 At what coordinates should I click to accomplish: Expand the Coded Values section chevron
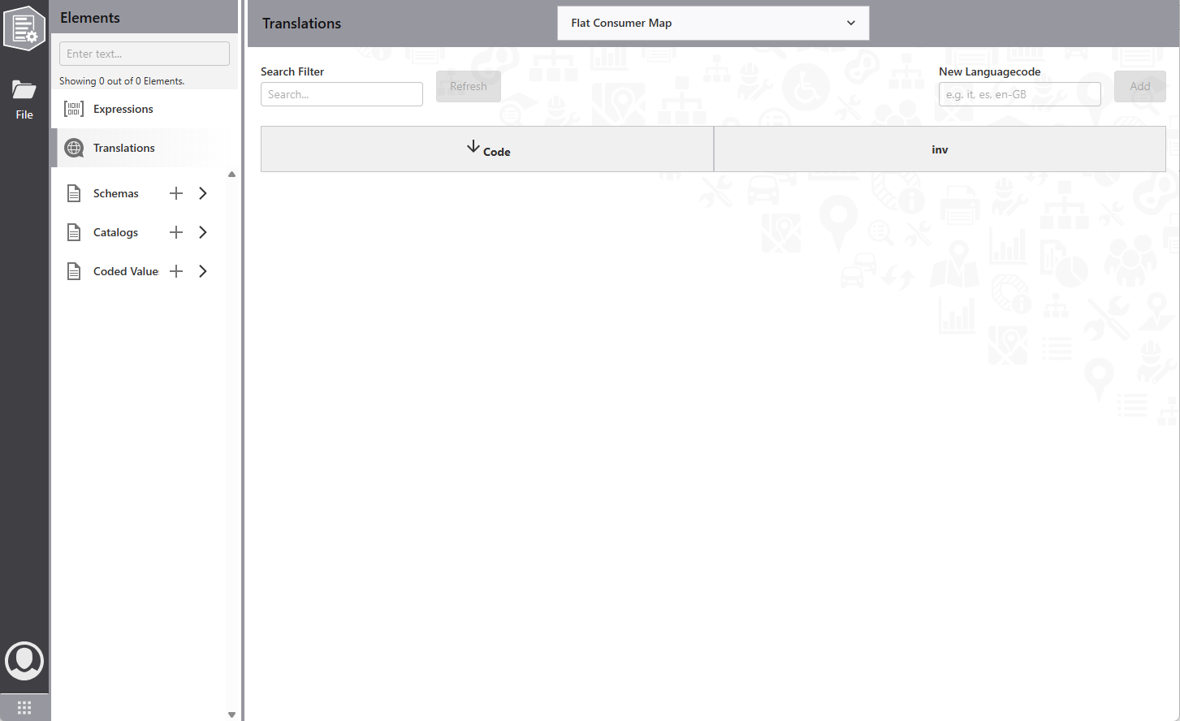[202, 271]
